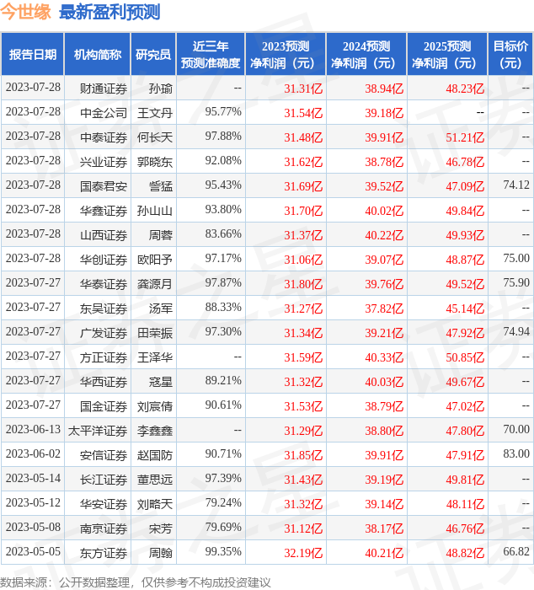This screenshot has height=590, width=534.
Task: Click target price 66.82
Action: pos(516,551)
